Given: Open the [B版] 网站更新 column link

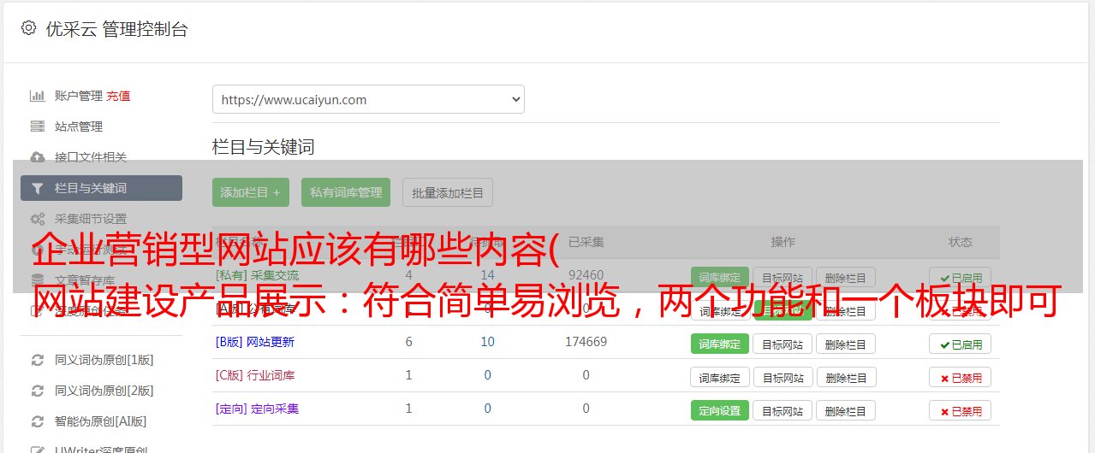Looking at the screenshot, I should [x=255, y=342].
